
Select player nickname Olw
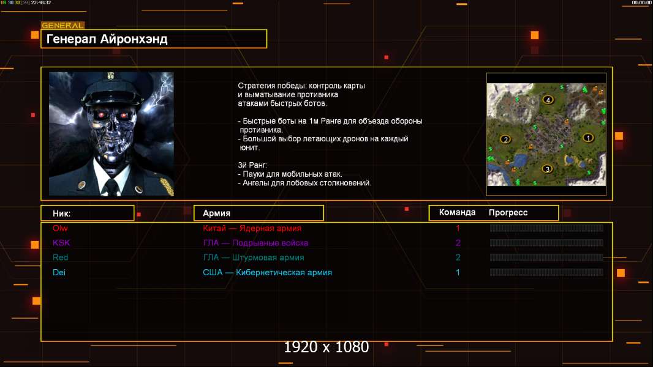point(60,228)
